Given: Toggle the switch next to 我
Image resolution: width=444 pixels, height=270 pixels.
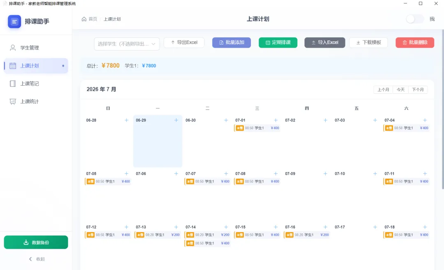Looking at the screenshot, I should [x=414, y=19].
